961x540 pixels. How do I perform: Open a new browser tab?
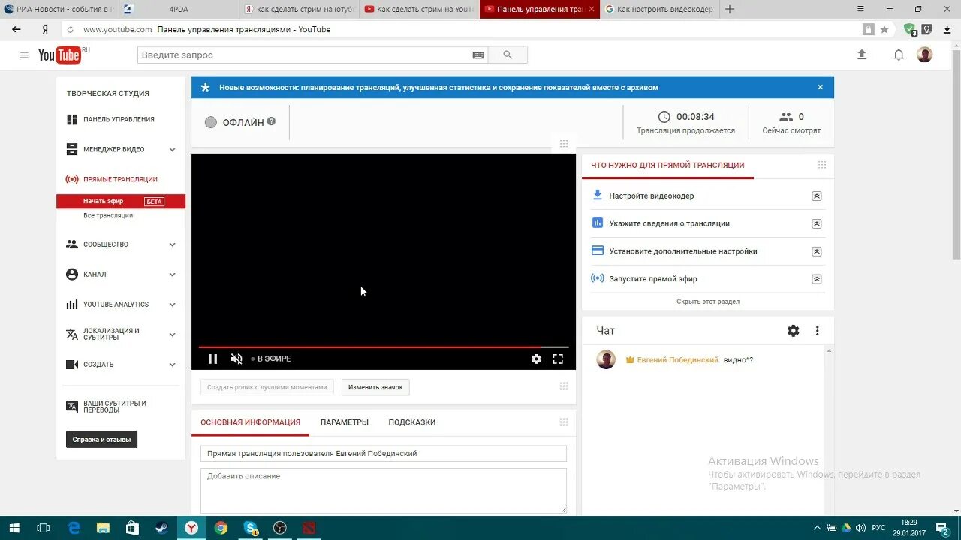pos(730,9)
